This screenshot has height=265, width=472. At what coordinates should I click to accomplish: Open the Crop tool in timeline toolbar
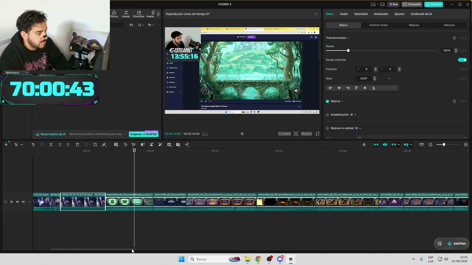95,145
